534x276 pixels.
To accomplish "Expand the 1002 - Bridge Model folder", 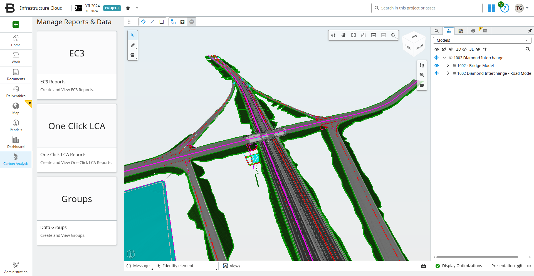I will [x=448, y=66].
